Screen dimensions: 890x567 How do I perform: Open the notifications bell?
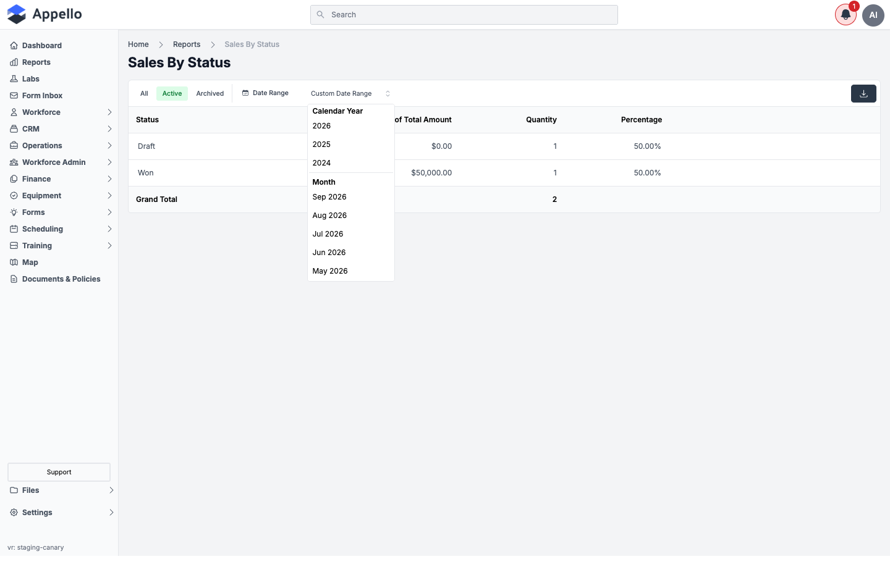845,15
